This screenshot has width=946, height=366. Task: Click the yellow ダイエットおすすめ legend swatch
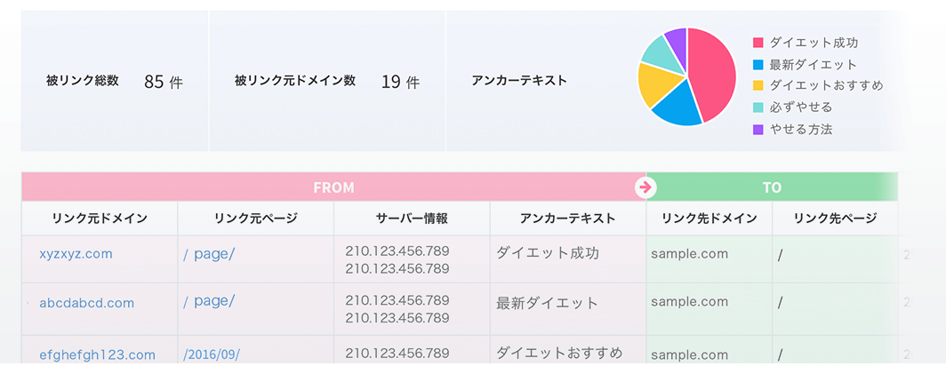tap(758, 85)
